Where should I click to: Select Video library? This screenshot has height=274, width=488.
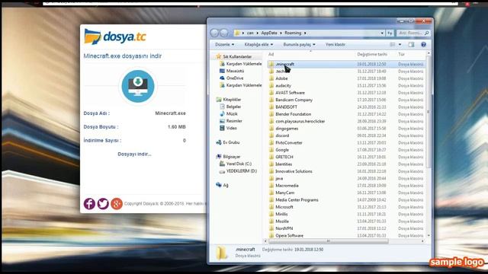pyautogui.click(x=232, y=129)
